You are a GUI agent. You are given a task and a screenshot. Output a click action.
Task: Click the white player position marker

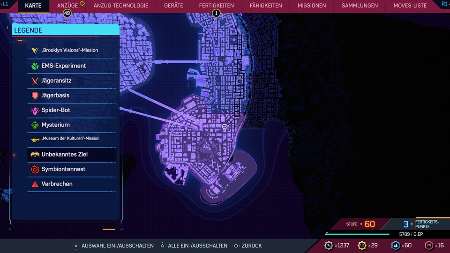click(x=225, y=126)
